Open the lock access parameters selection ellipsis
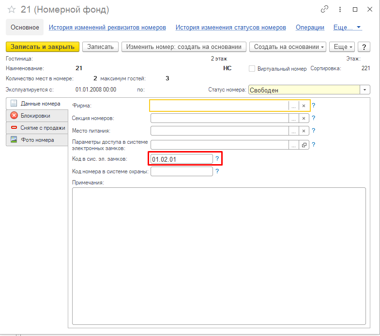 pos(293,145)
